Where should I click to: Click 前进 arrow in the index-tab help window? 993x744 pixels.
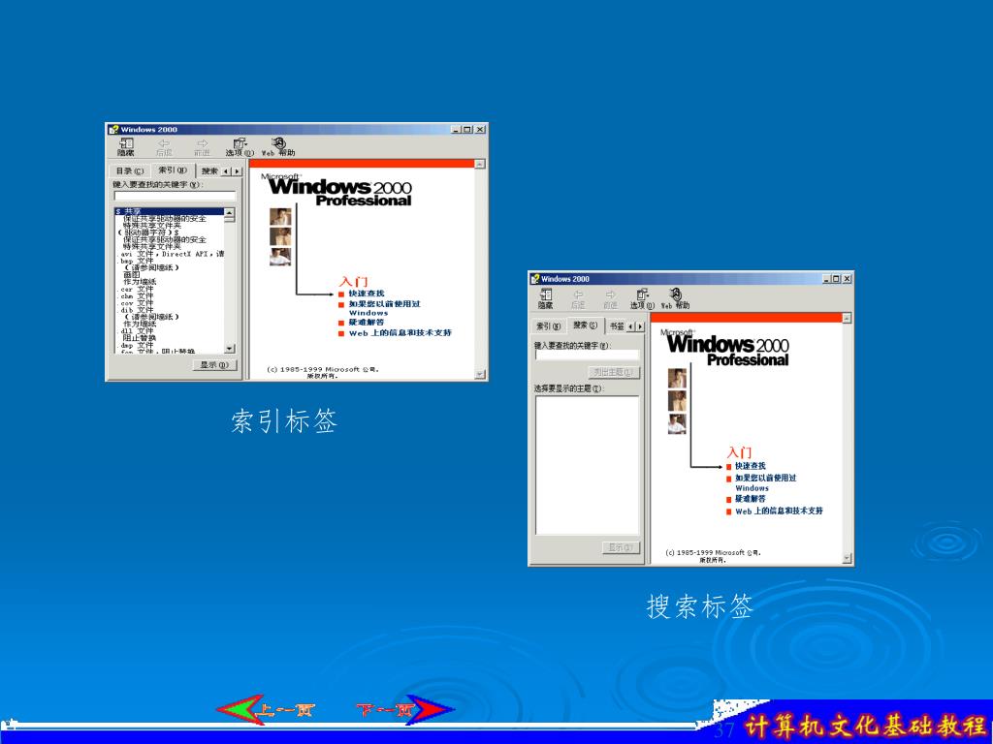pos(202,147)
